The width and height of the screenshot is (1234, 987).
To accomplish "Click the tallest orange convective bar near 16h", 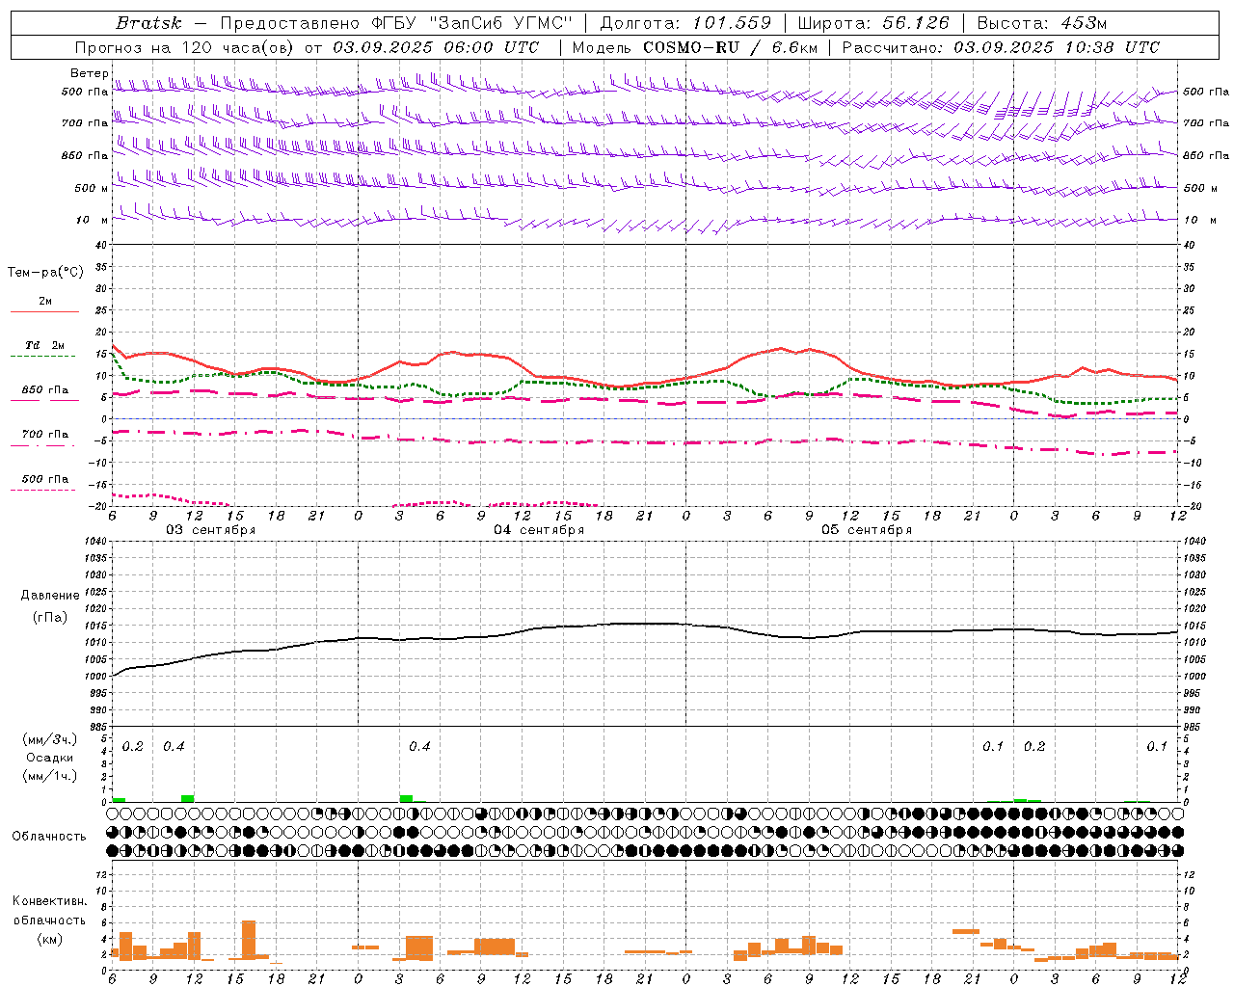I will coord(249,940).
